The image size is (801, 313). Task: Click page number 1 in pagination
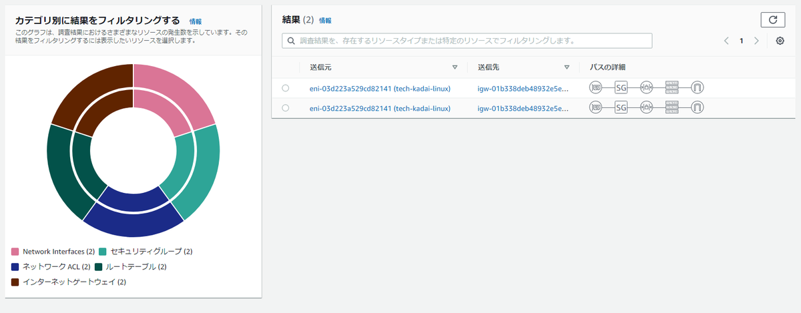coord(741,41)
